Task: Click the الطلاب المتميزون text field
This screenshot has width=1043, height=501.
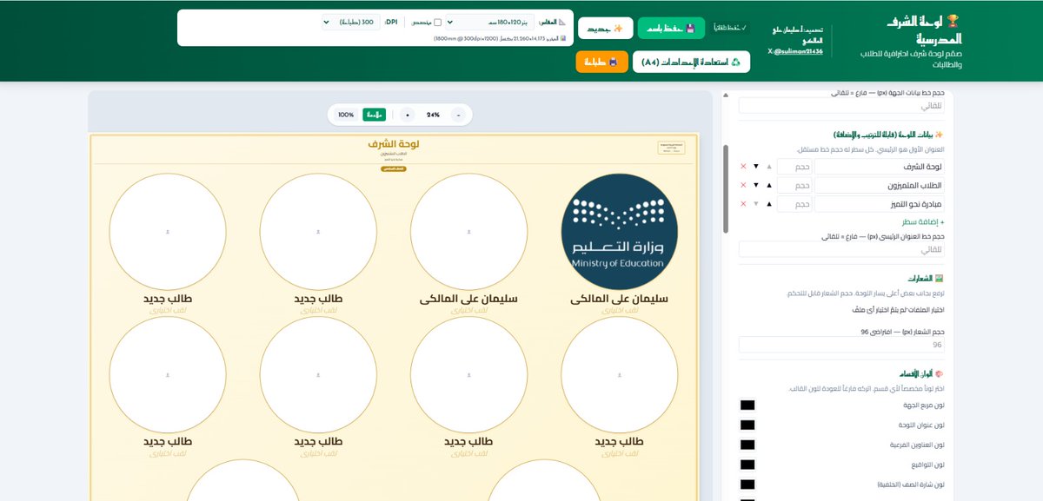Action: 880,185
